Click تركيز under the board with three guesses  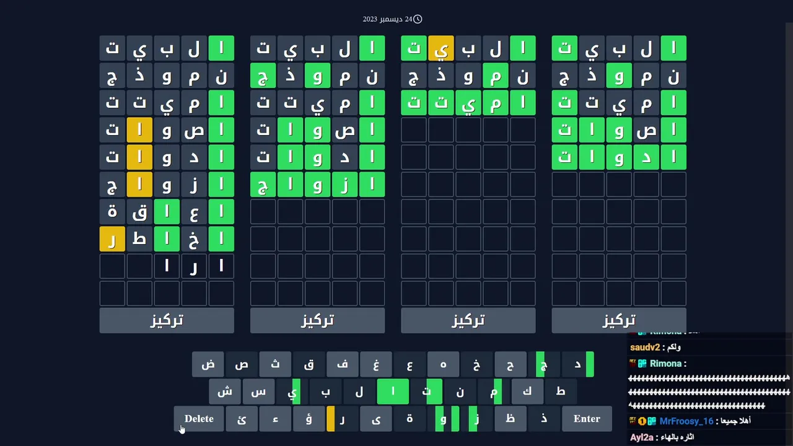pos(468,320)
